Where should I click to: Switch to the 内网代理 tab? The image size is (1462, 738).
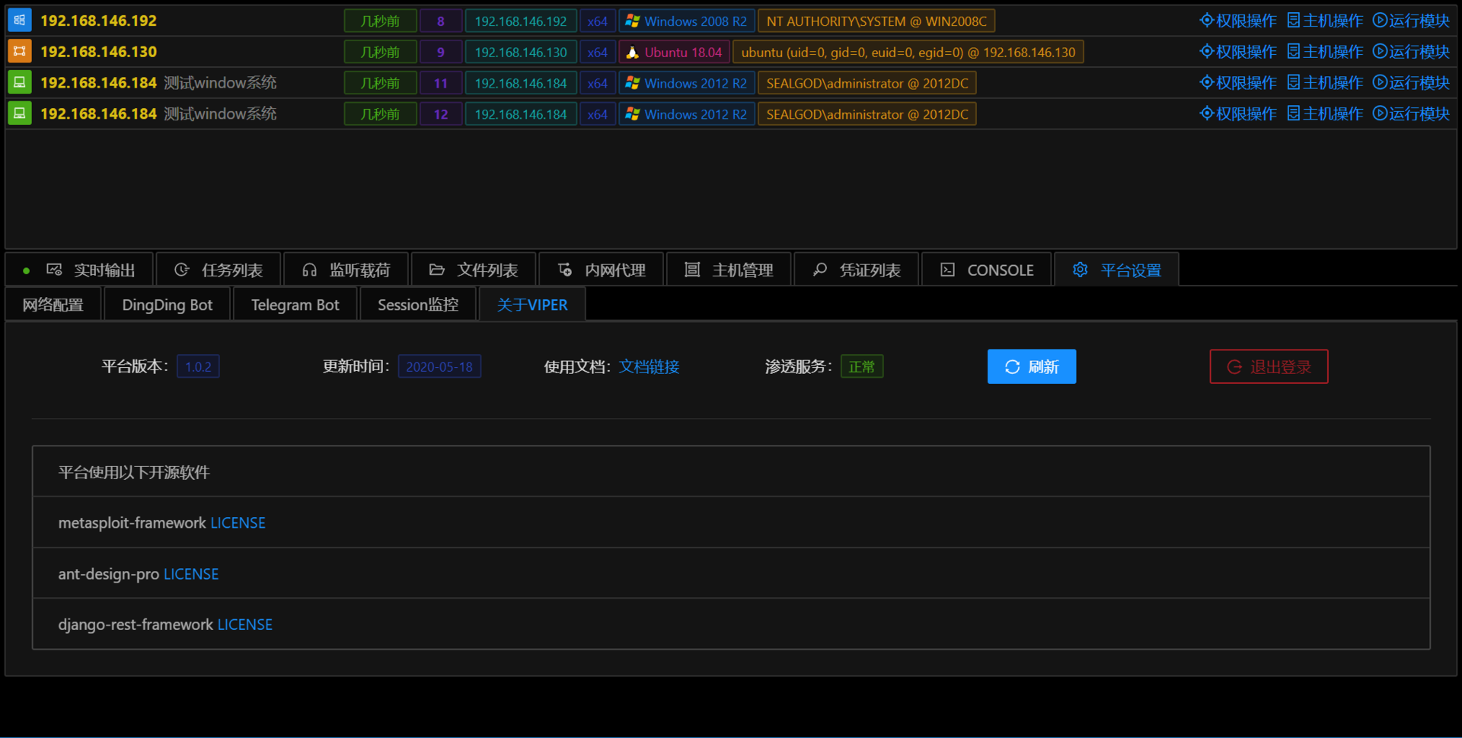pyautogui.click(x=602, y=270)
